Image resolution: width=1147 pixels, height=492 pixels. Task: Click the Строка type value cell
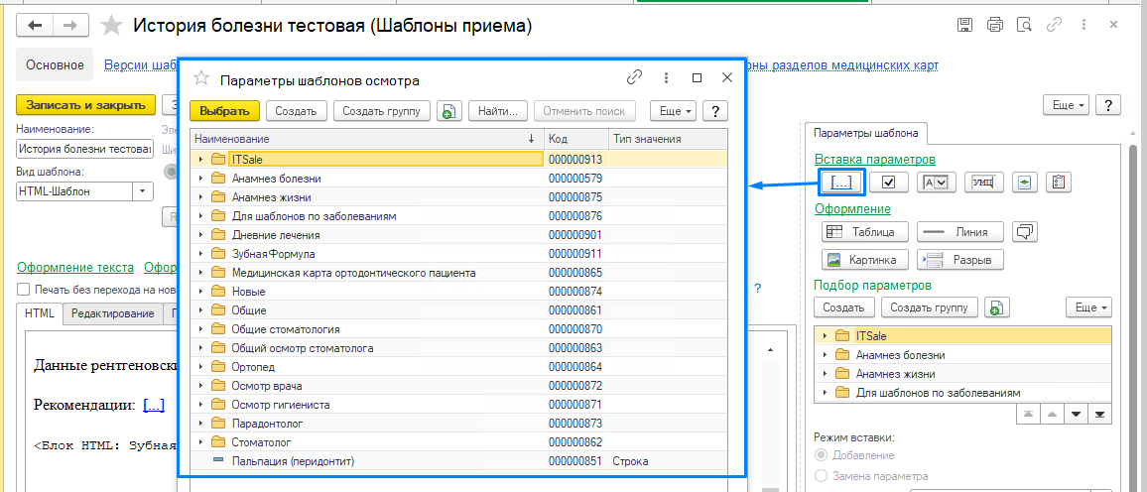[667, 461]
